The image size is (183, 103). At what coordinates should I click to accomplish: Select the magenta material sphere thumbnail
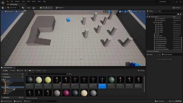pyautogui.click(x=66, y=93)
